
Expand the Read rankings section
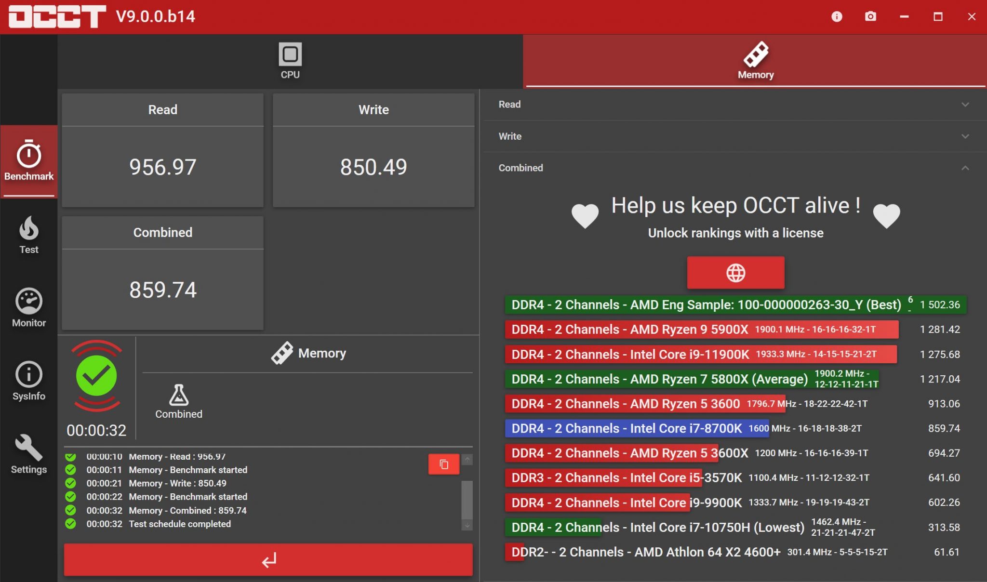pyautogui.click(x=735, y=105)
